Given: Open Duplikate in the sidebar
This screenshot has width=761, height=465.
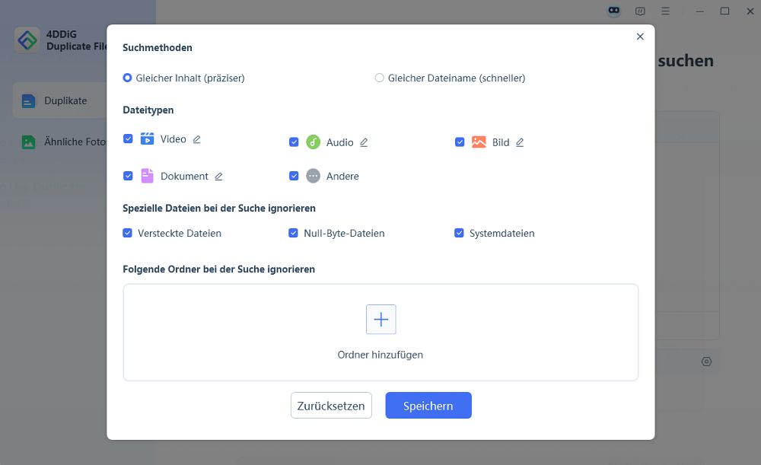Looking at the screenshot, I should click(59, 100).
